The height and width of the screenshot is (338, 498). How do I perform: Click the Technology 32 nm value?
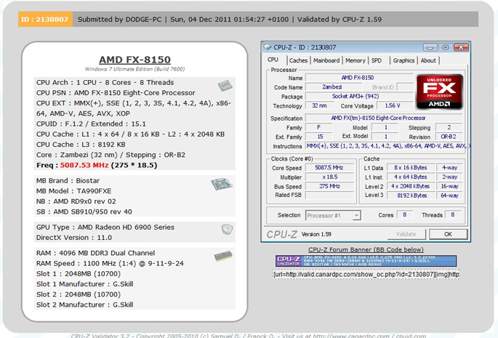pos(319,105)
